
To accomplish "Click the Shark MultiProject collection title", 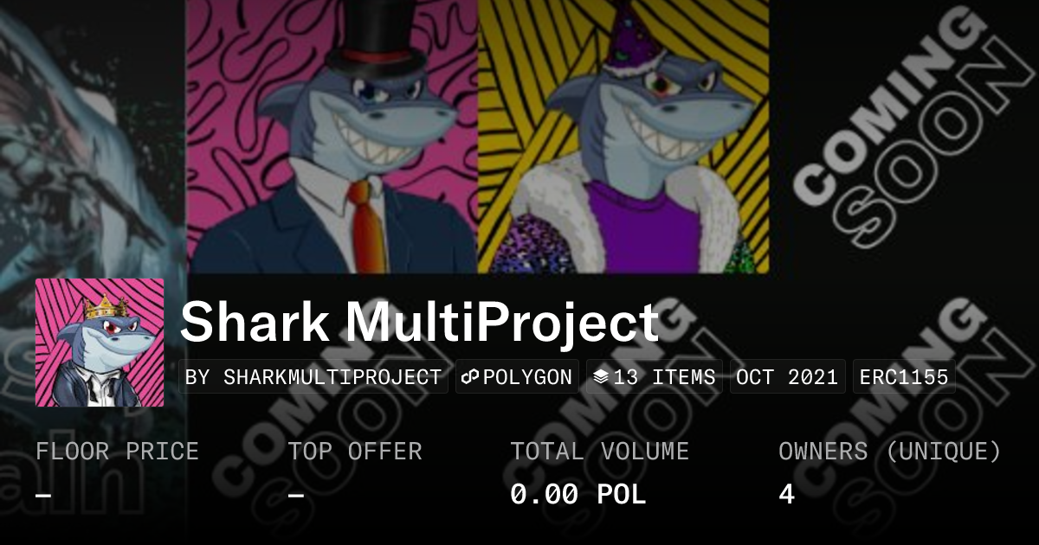I will pyautogui.click(x=420, y=323).
